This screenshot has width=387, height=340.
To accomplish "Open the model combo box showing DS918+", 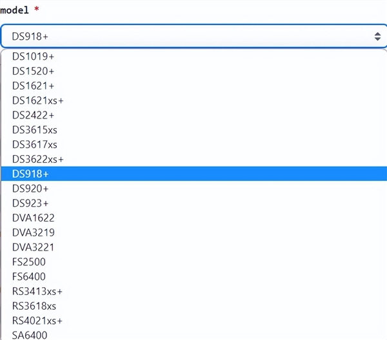I will click(194, 36).
